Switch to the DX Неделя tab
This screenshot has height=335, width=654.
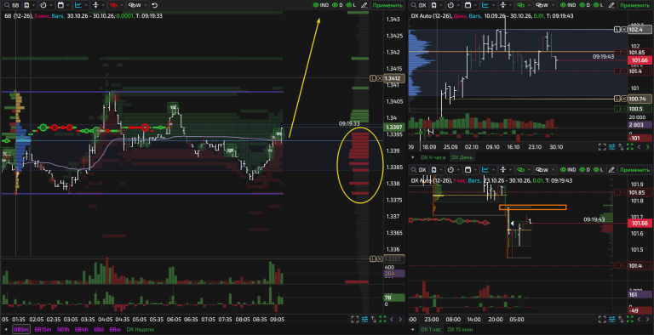pos(141,329)
